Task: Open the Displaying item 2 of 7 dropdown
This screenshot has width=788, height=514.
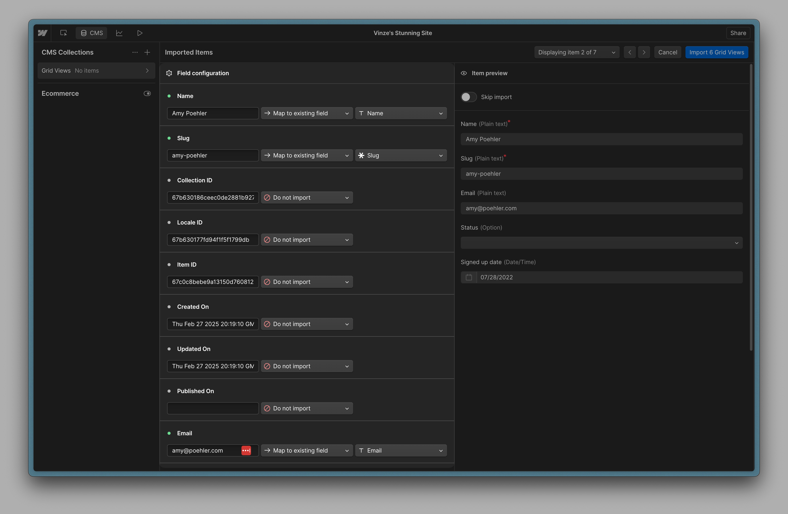Action: [x=577, y=52]
